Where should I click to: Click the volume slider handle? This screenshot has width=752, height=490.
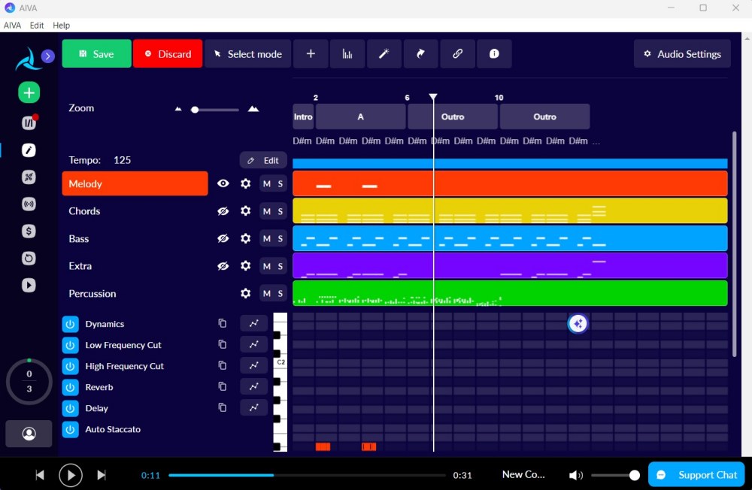pyautogui.click(x=634, y=475)
